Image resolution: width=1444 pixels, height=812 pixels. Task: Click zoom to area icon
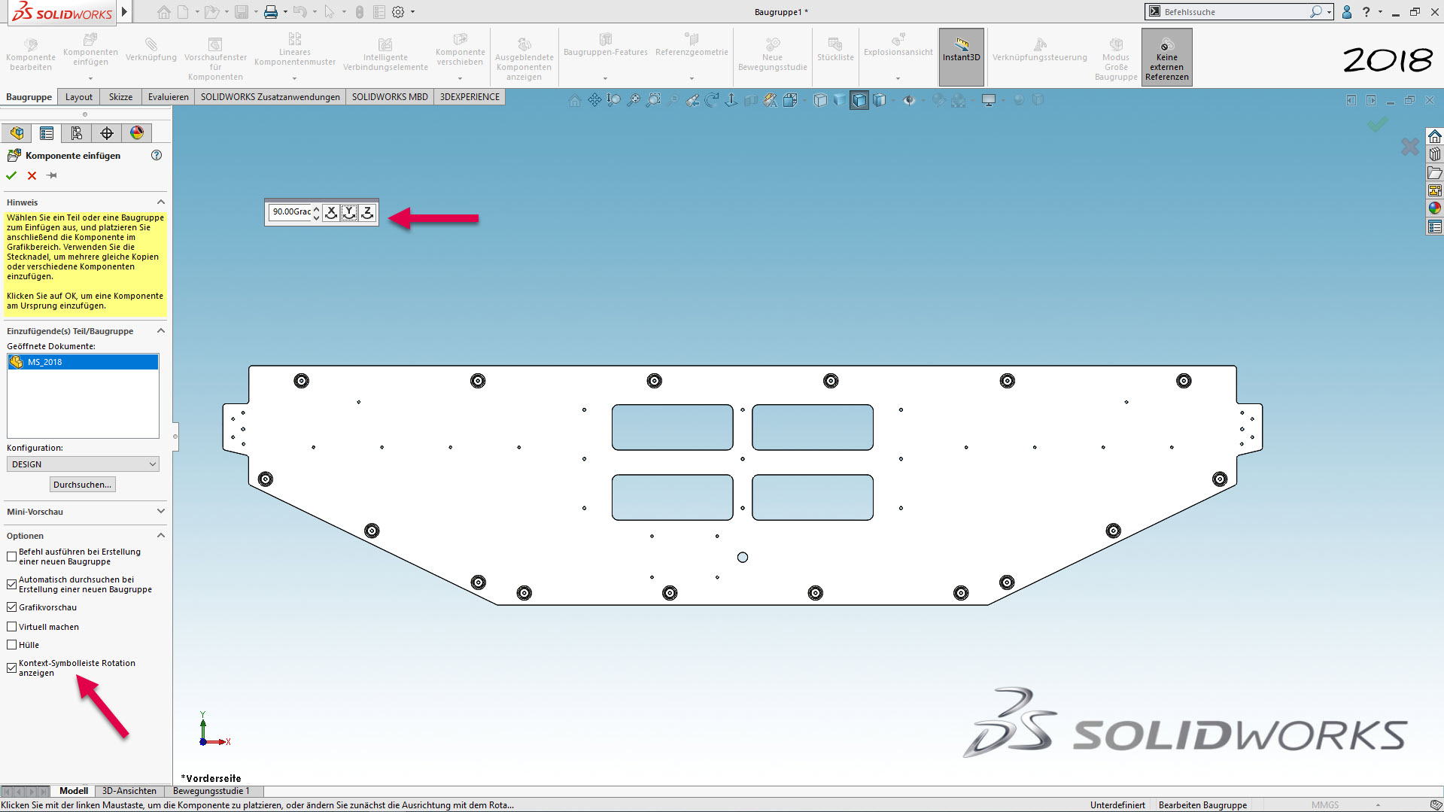tap(653, 100)
